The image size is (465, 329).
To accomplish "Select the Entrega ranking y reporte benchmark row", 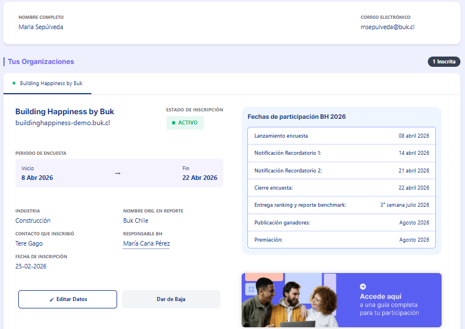I will point(341,205).
